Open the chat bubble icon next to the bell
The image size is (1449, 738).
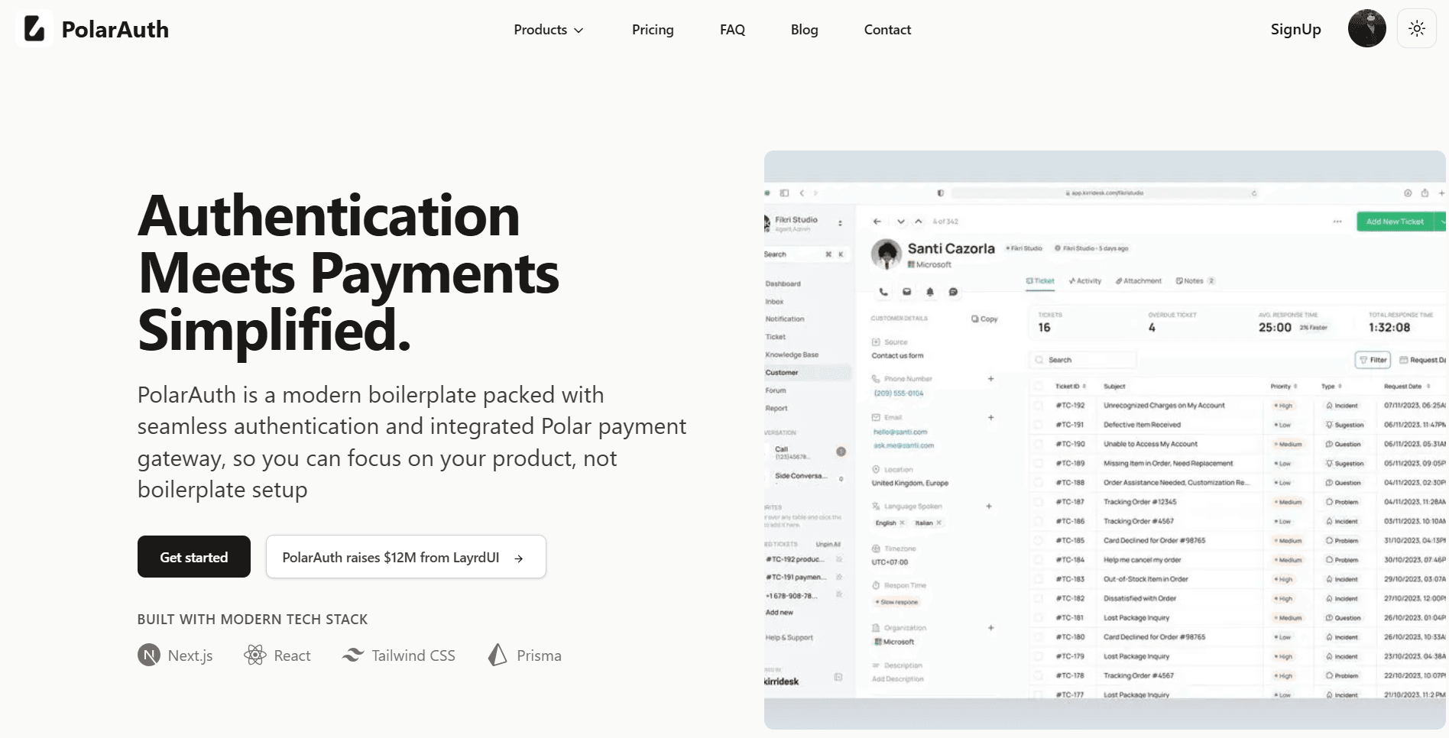pyautogui.click(x=952, y=293)
